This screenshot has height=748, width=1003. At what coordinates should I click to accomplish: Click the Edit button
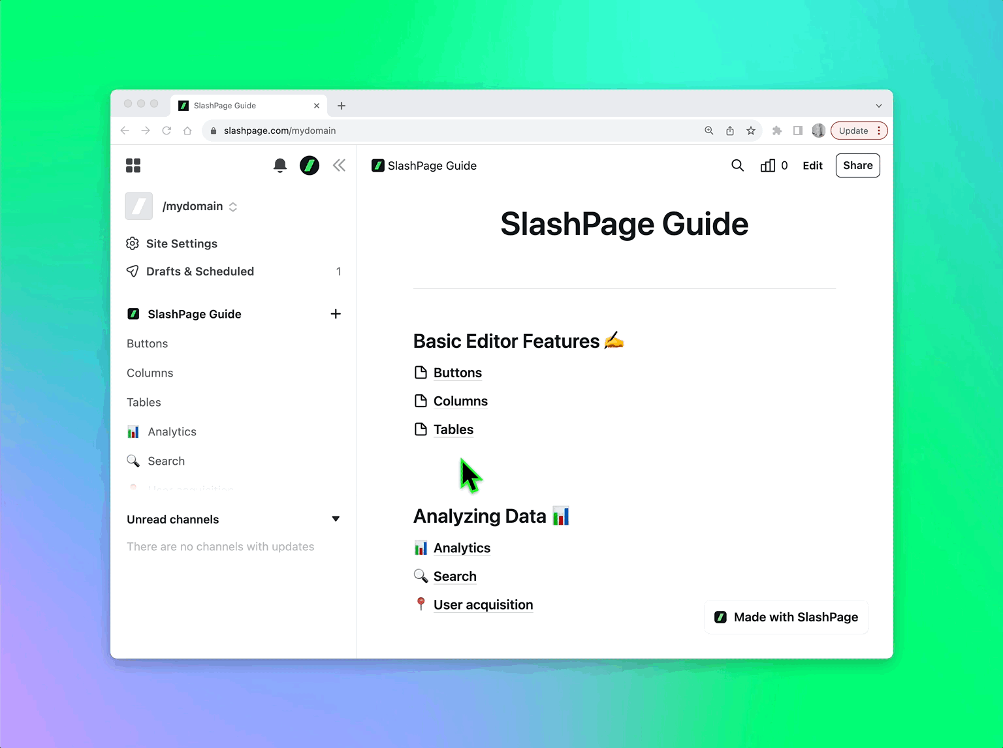pyautogui.click(x=813, y=166)
